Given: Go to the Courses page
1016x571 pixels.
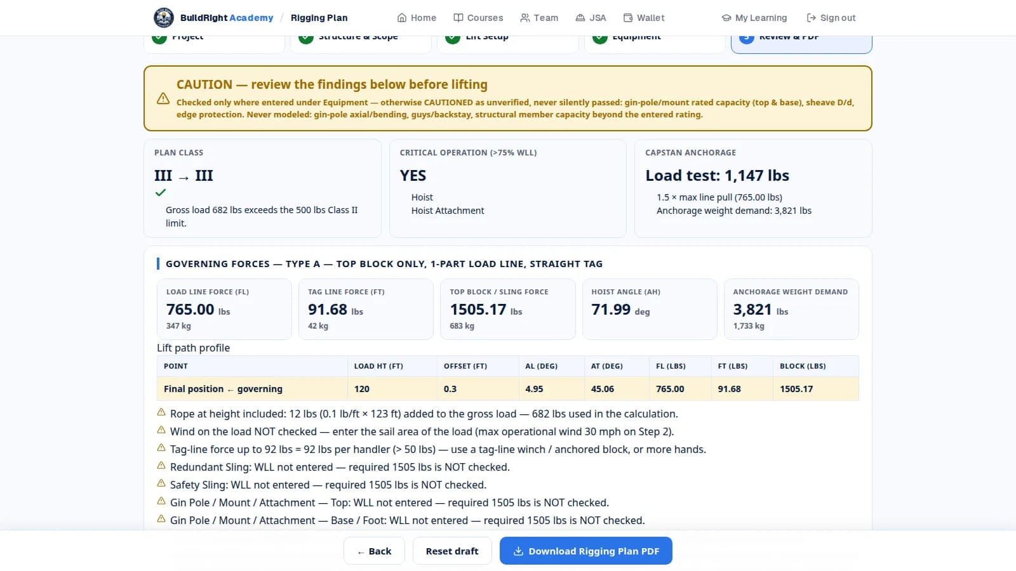Looking at the screenshot, I should pos(478,18).
